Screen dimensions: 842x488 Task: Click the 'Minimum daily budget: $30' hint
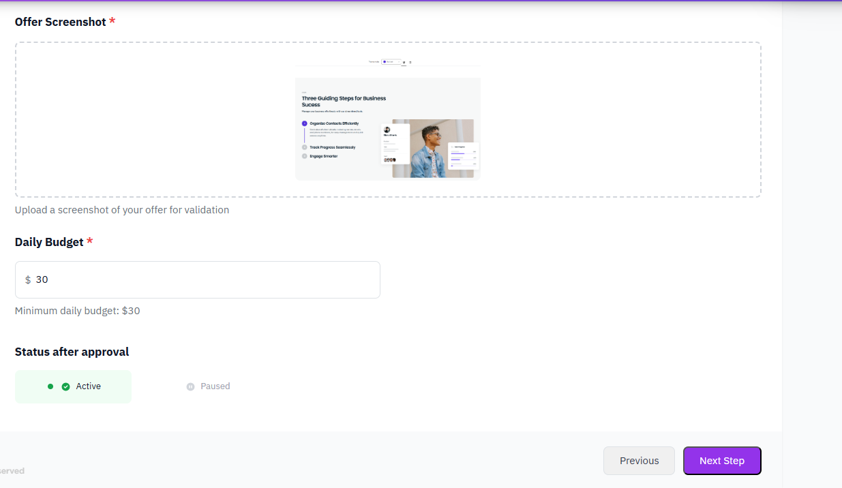tap(78, 311)
